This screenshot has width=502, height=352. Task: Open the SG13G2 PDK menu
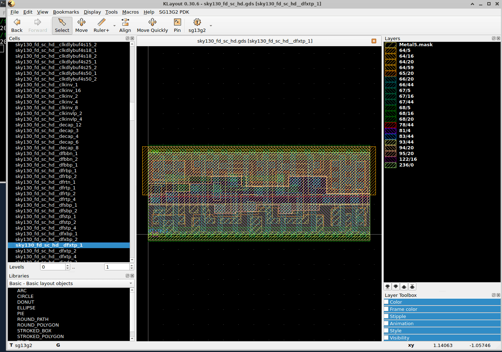point(174,12)
